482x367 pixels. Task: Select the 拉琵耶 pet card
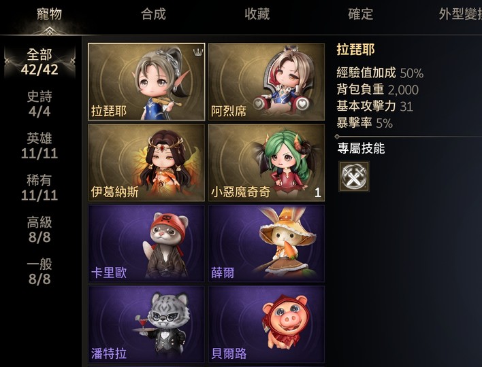tap(146, 82)
